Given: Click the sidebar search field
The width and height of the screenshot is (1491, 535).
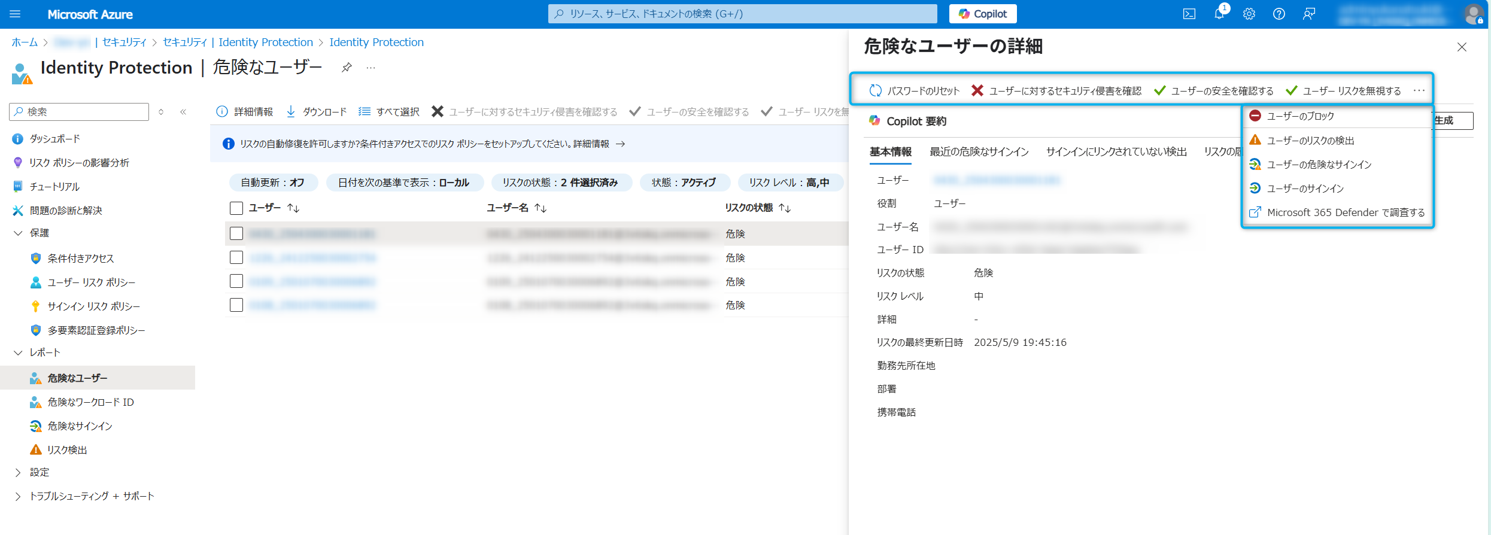Looking at the screenshot, I should 79,112.
